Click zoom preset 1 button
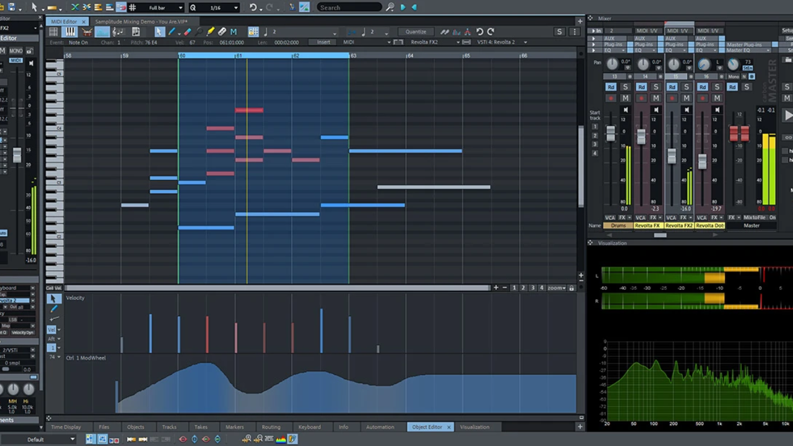The height and width of the screenshot is (446, 793). click(514, 288)
